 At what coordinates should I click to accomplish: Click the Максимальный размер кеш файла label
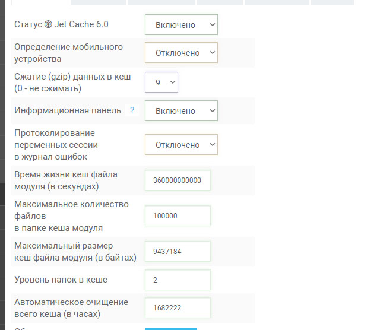point(75,252)
